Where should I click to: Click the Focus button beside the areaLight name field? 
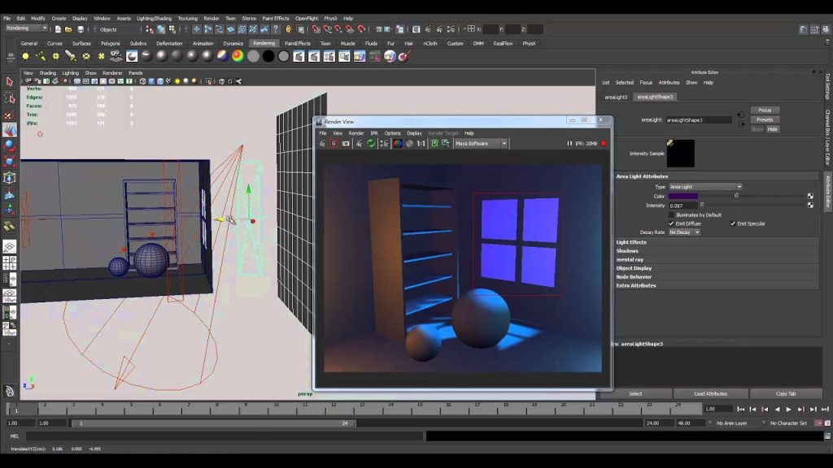765,110
